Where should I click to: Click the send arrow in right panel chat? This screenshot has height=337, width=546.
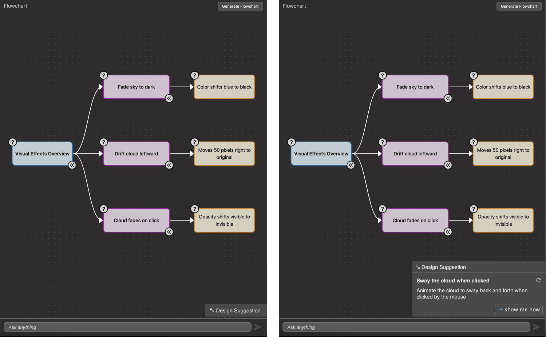537,327
